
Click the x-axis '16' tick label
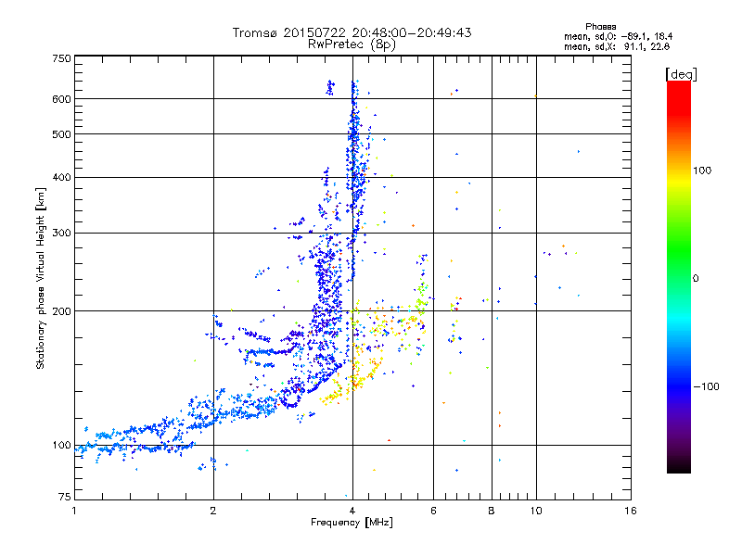[631, 511]
